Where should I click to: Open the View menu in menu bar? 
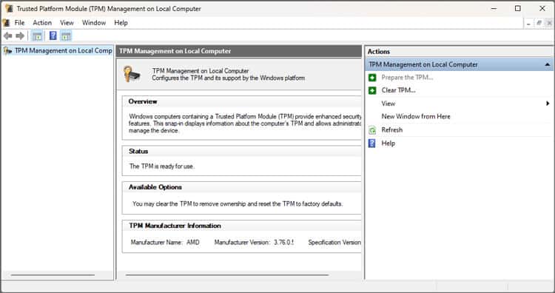tap(67, 23)
